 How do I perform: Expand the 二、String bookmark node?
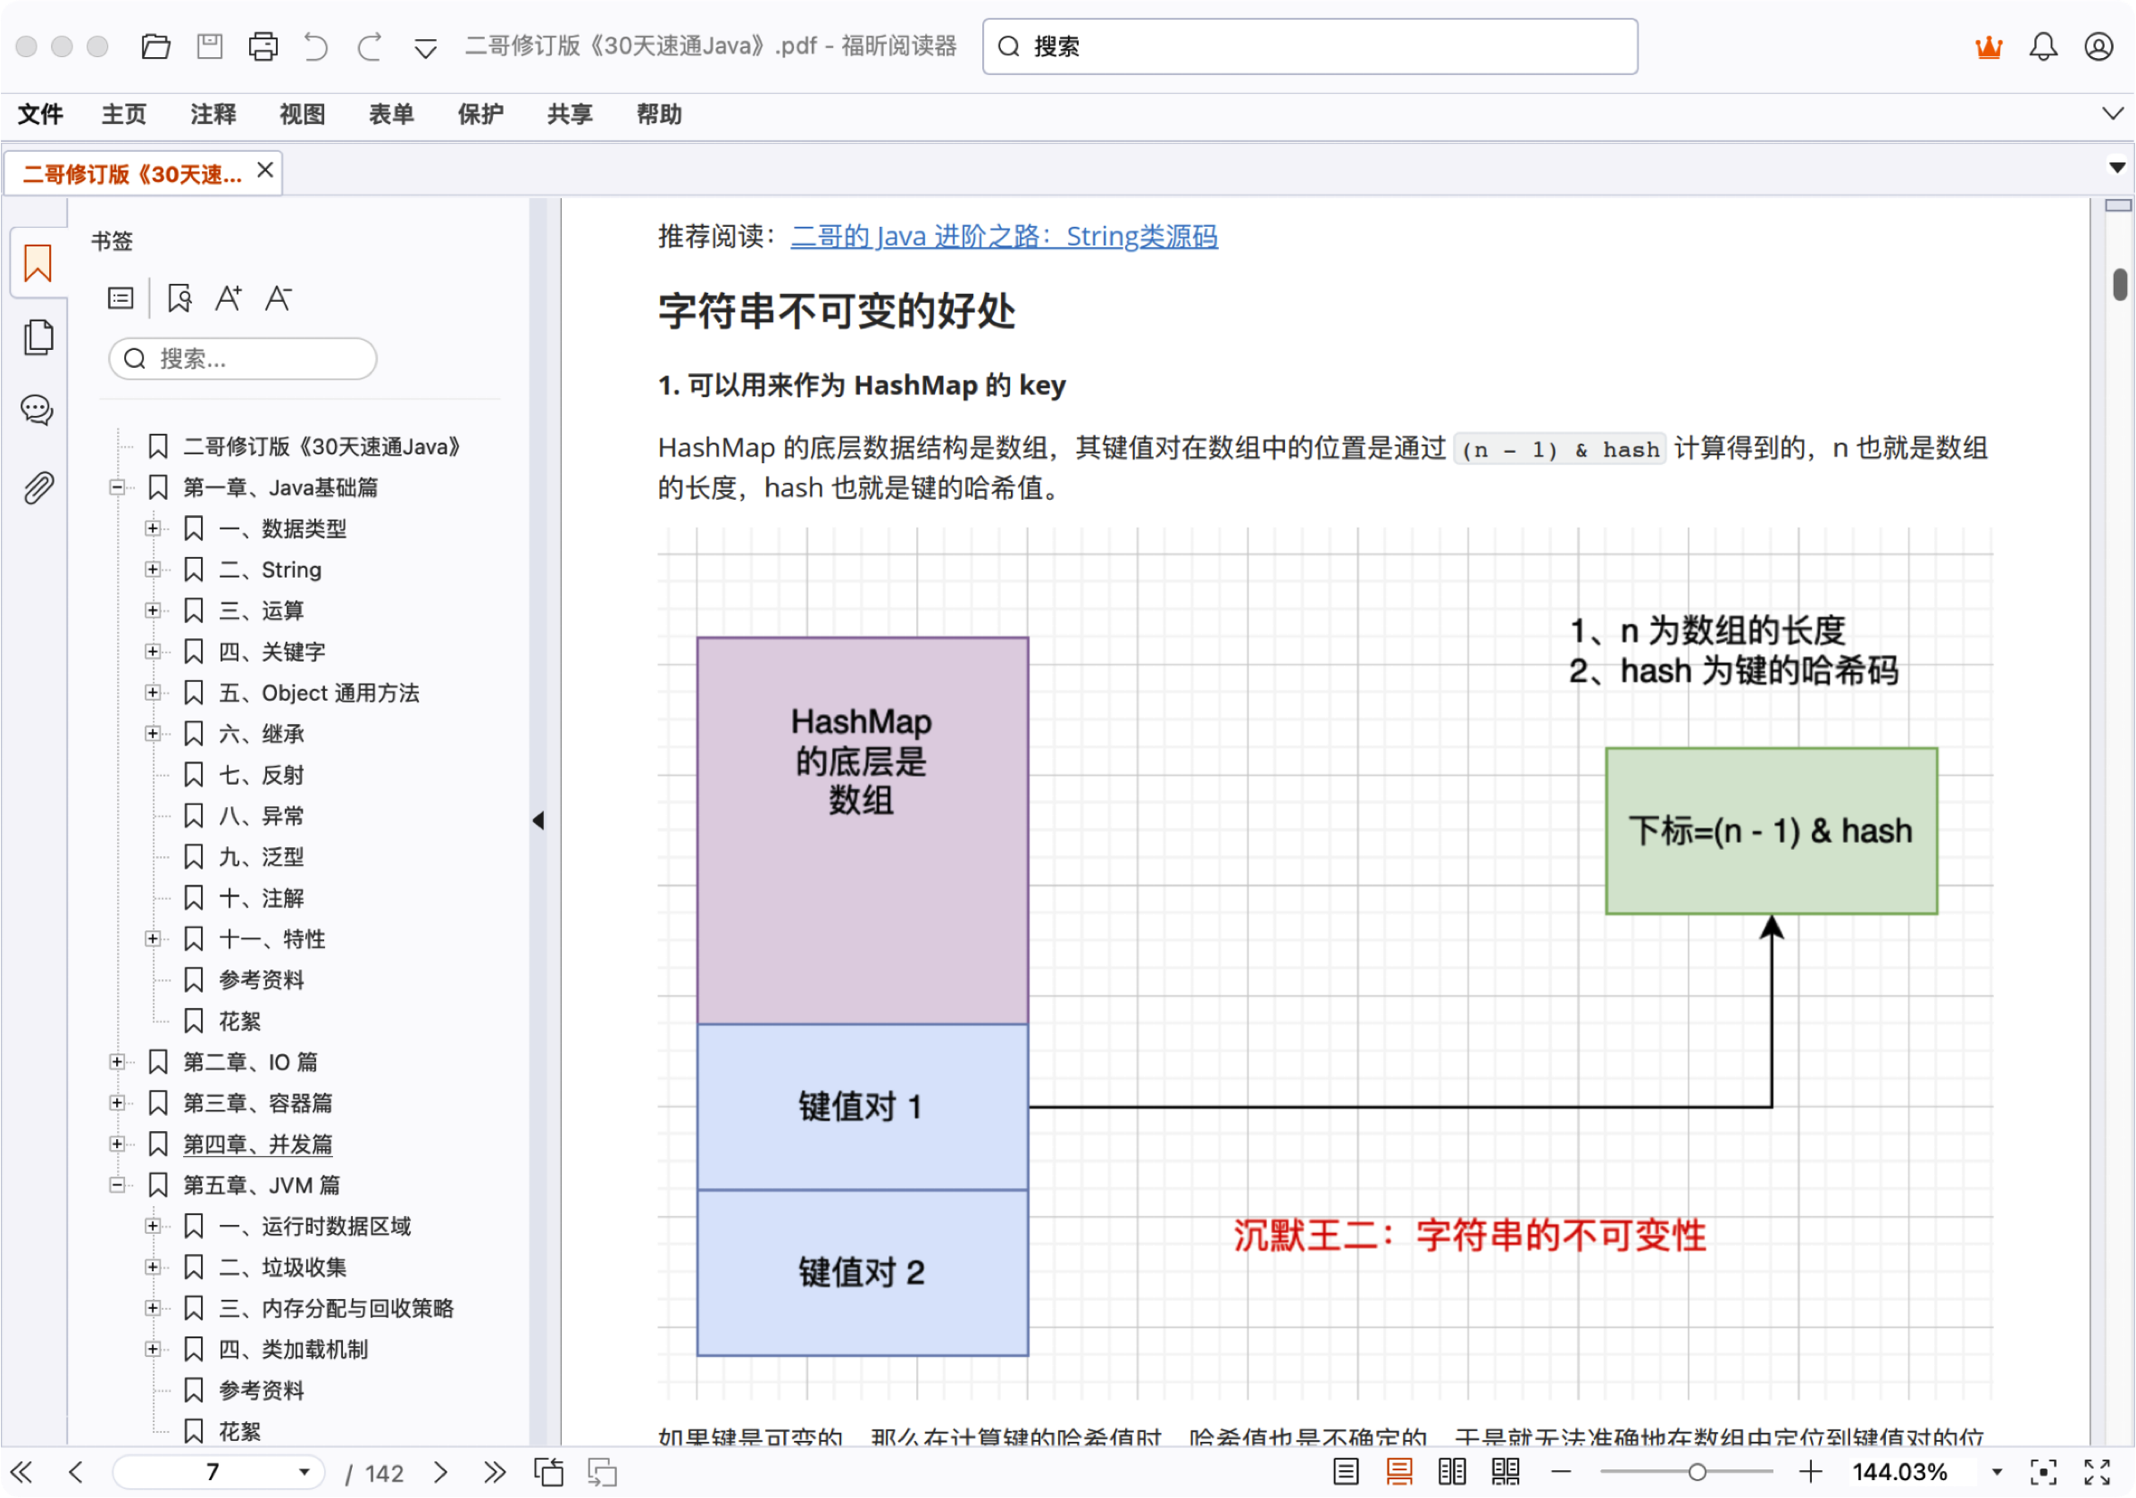pyautogui.click(x=153, y=569)
